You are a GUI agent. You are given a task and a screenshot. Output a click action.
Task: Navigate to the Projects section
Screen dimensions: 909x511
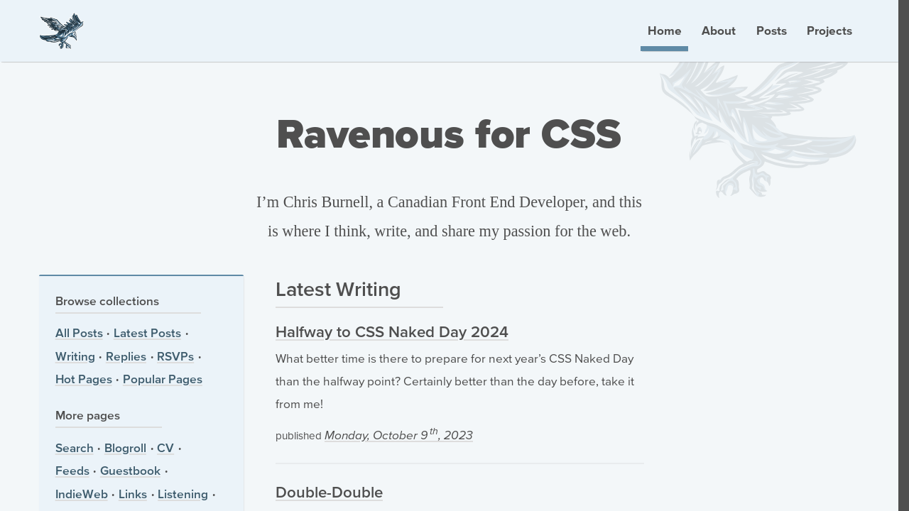pyautogui.click(x=829, y=31)
